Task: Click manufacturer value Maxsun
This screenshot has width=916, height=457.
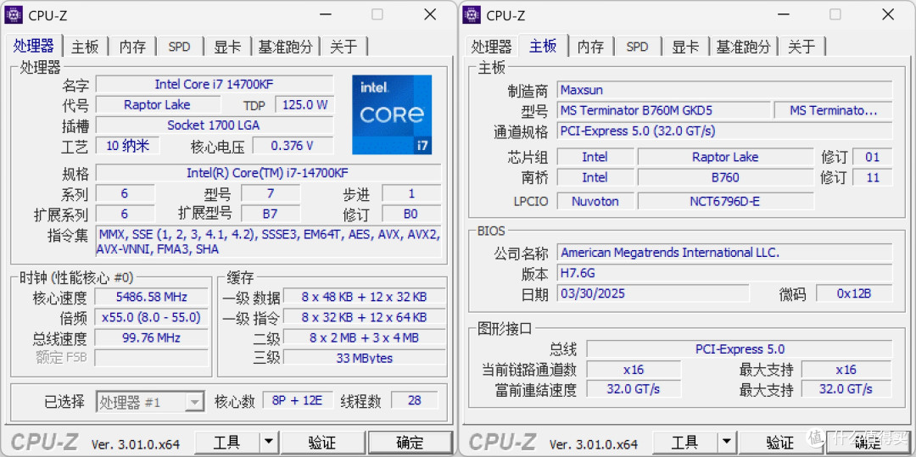Action: (x=724, y=90)
